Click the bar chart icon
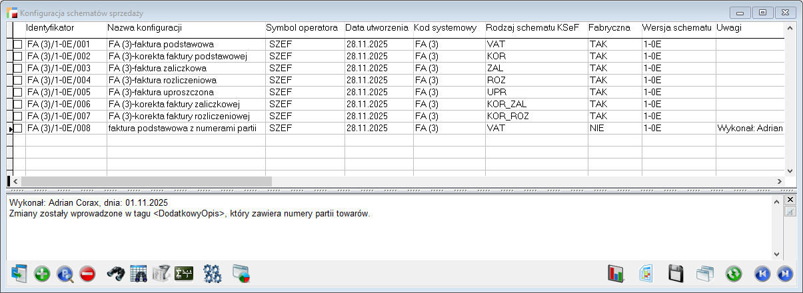This screenshot has height=293, width=803. point(615,273)
